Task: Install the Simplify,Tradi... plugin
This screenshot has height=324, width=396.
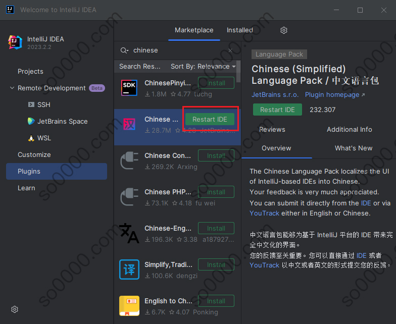Action: click(216, 264)
